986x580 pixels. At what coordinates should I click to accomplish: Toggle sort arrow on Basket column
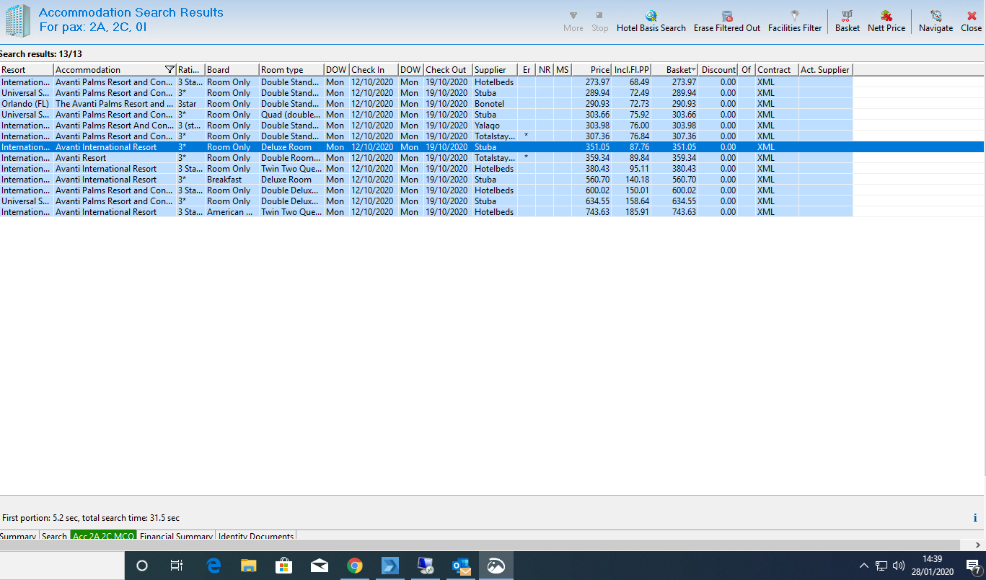[x=694, y=70]
